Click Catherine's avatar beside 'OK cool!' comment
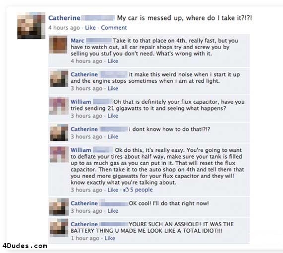Viewport: 283px width, 253px height. pos(59,207)
